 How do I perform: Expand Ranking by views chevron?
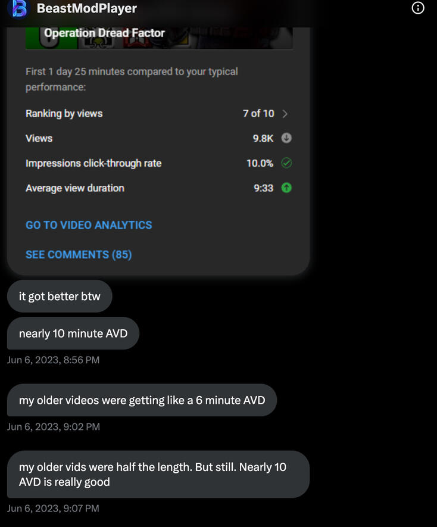285,114
